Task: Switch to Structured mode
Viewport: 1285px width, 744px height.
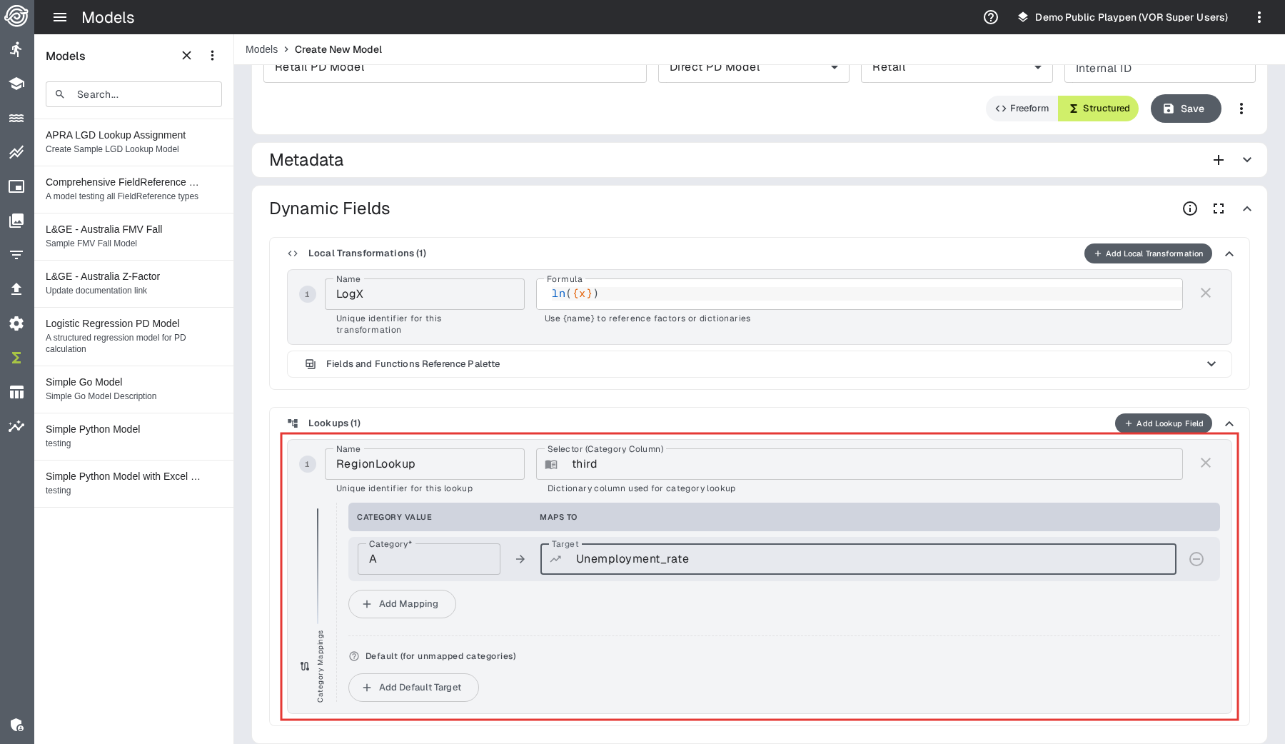Action: click(1099, 109)
